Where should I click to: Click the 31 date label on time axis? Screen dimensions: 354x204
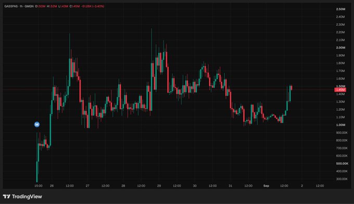tap(230, 186)
